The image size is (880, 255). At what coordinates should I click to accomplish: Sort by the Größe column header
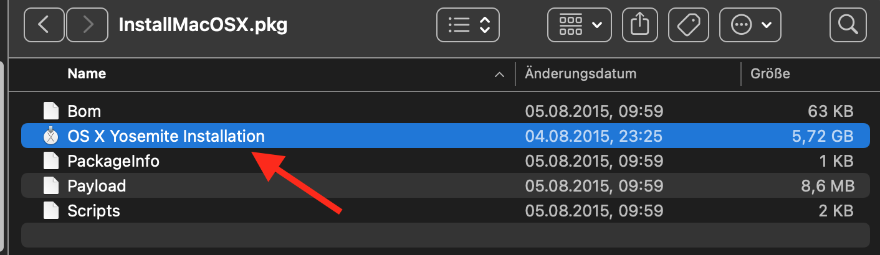pyautogui.click(x=770, y=73)
